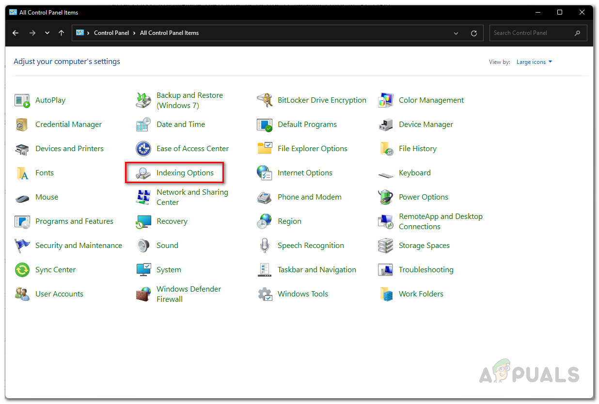
Task: Open the Internet Options globe icon
Action: (x=265, y=173)
